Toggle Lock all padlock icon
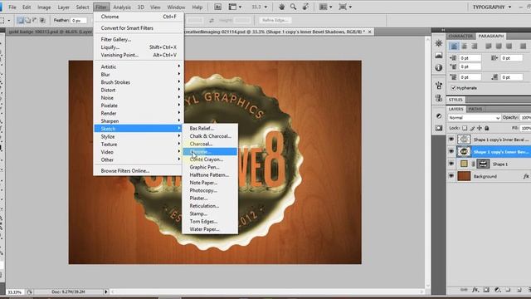 click(487, 128)
